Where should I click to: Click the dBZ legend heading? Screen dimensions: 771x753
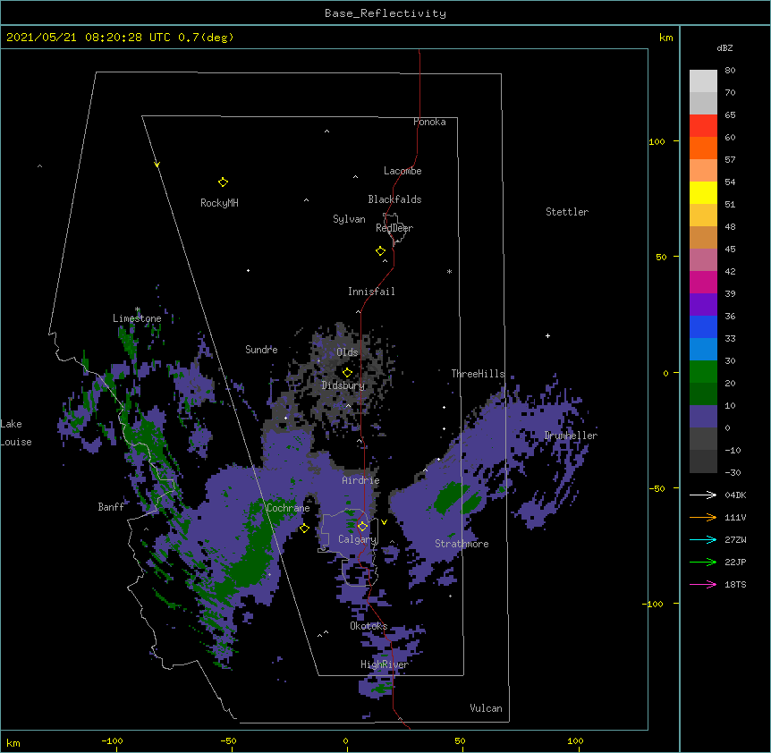(724, 47)
